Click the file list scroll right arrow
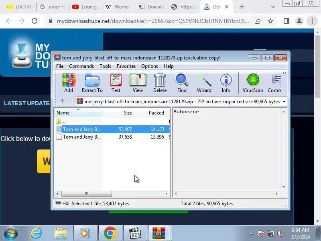 [x=167, y=194]
